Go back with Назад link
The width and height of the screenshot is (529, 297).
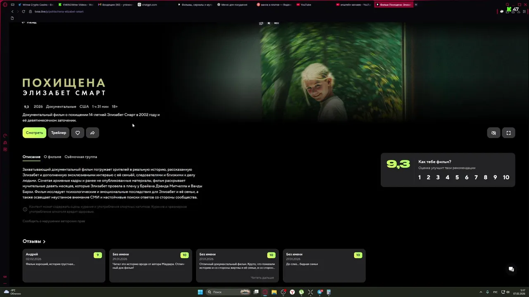point(29,23)
